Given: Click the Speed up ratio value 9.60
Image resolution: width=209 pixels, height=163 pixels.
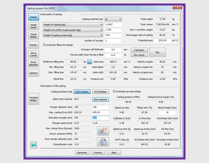Looking at the screenshot, I should tap(122, 112).
